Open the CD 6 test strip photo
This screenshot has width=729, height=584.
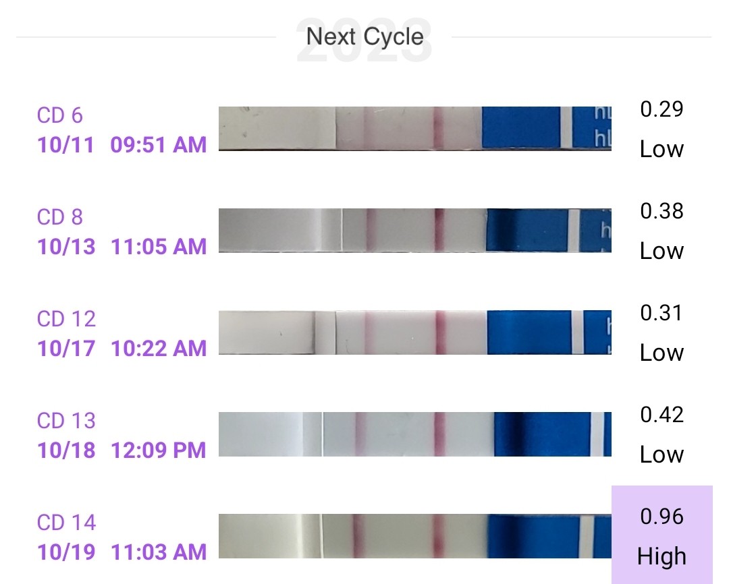coord(414,128)
